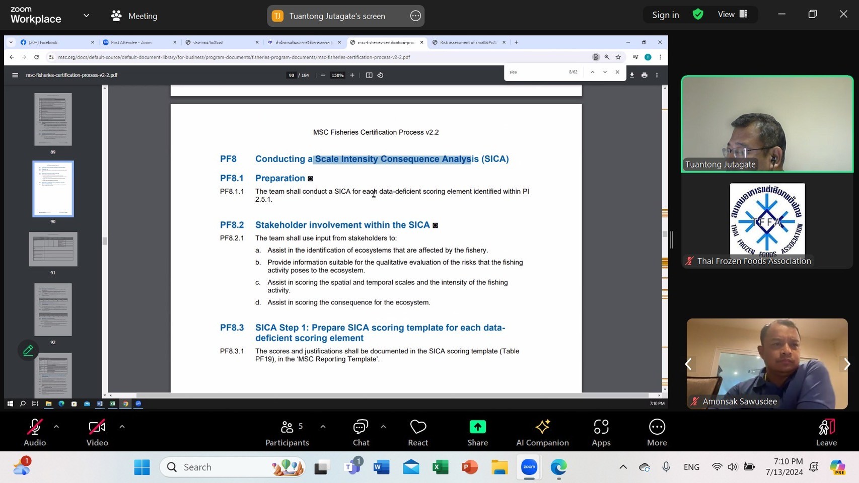Show next video participant with right arrow
The width and height of the screenshot is (859, 483).
coord(847,364)
